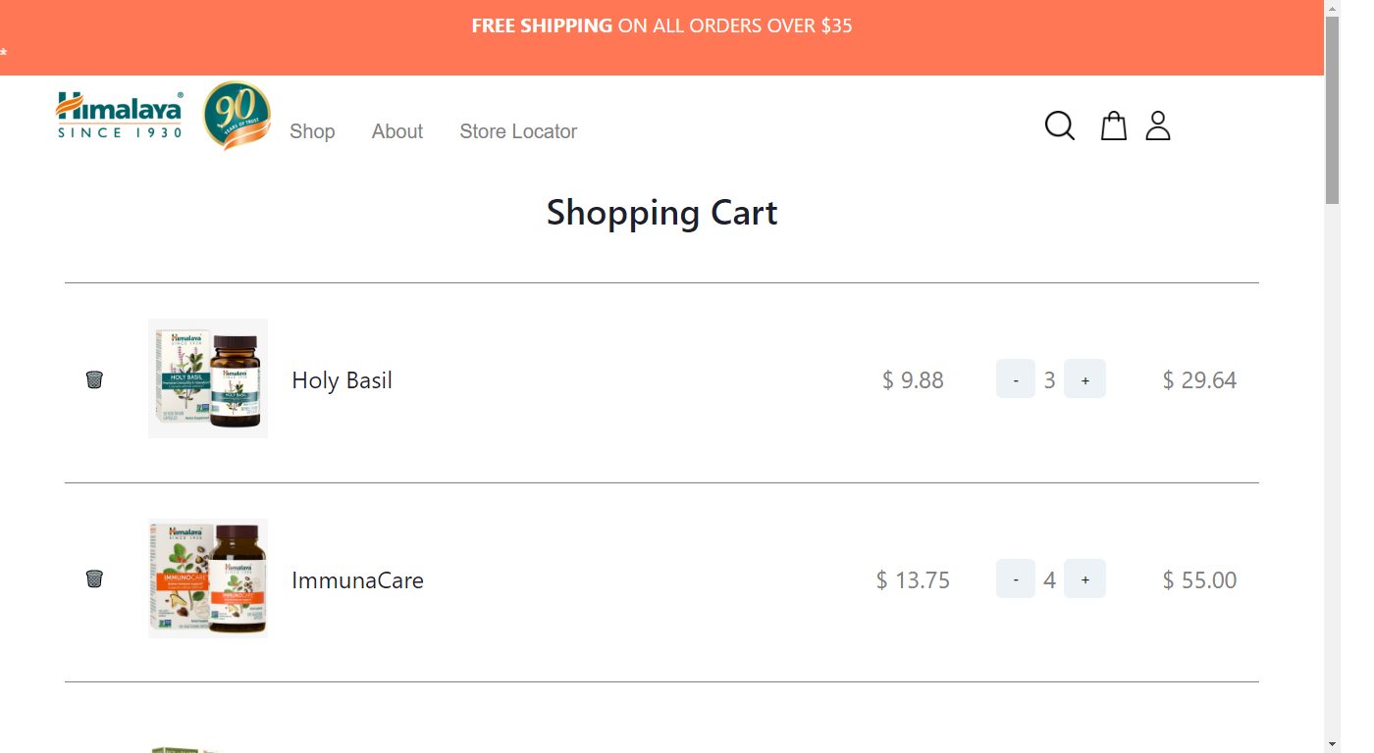Click the Holy Basil product name
Image resolution: width=1374 pixels, height=753 pixels.
(342, 380)
